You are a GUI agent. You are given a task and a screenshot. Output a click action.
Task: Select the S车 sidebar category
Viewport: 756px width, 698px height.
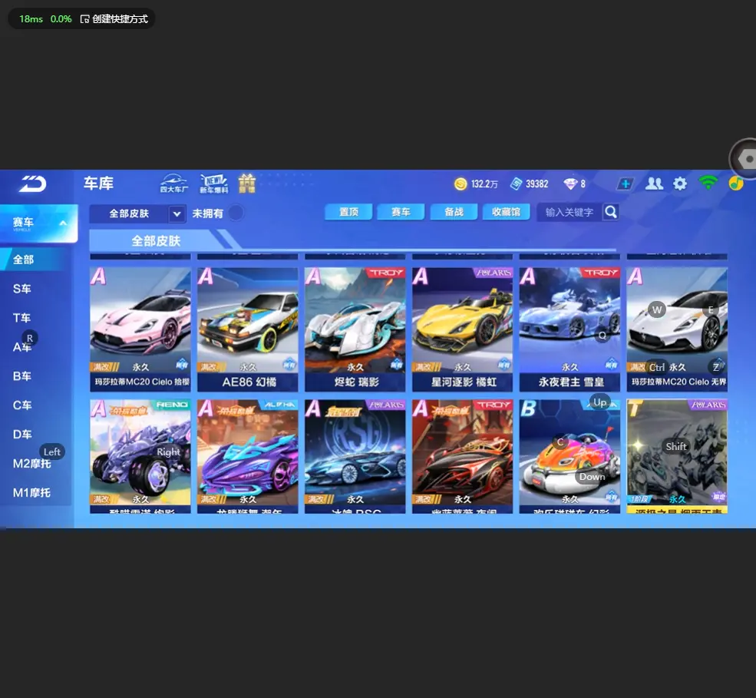coord(22,289)
